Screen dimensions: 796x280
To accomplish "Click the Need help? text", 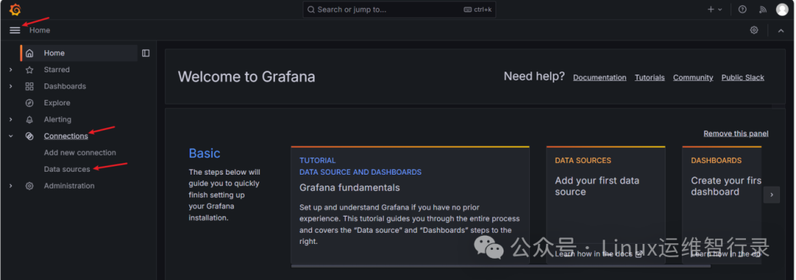I will point(534,77).
